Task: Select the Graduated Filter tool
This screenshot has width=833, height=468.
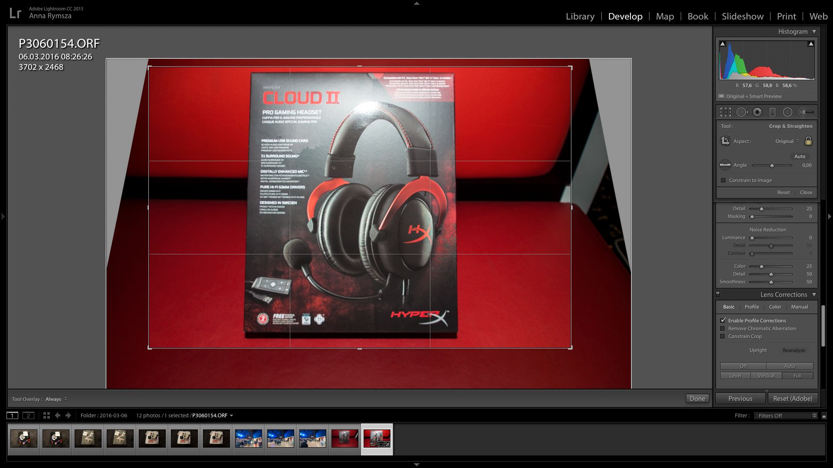Action: pos(772,112)
